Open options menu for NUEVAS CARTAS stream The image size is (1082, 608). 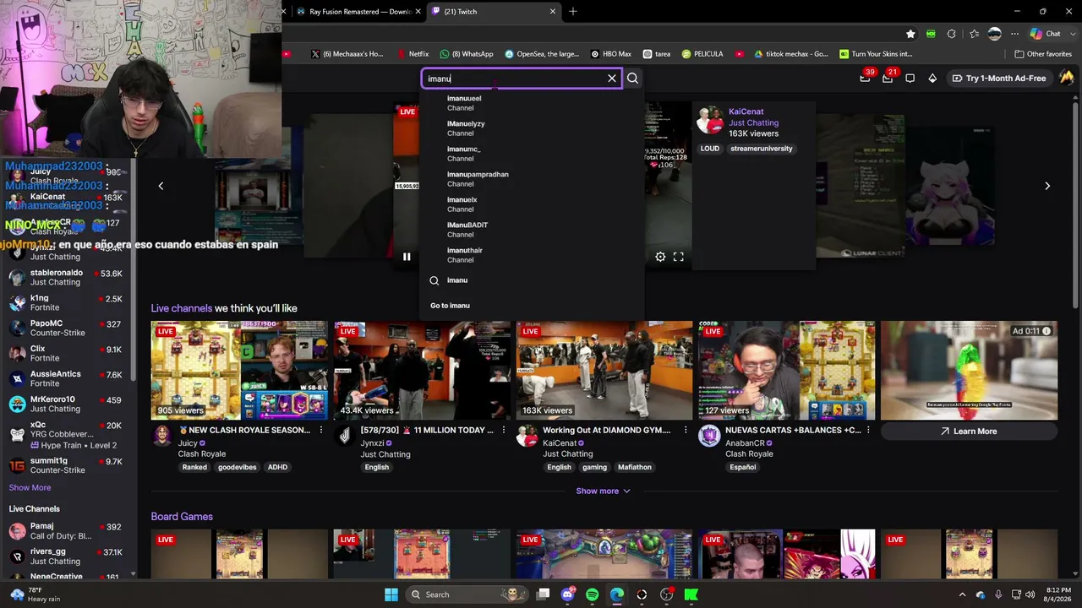point(869,431)
